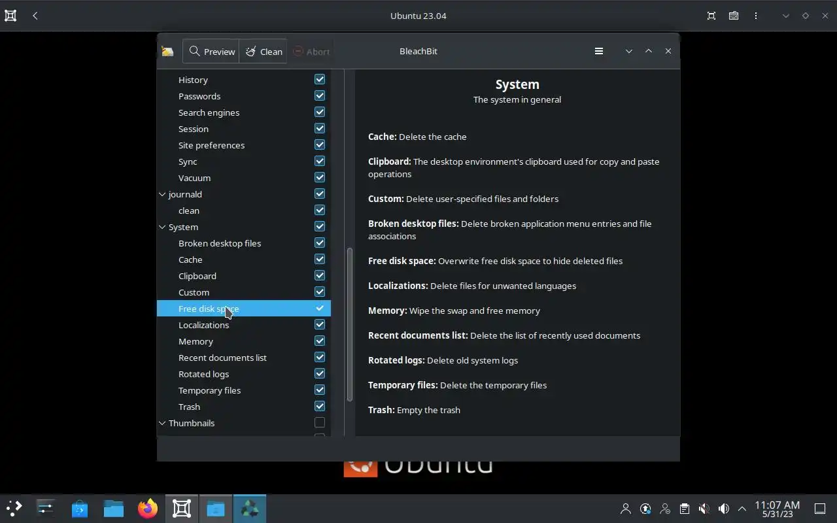Collapse the journald tree group
Image resolution: width=837 pixels, height=523 pixels.
point(162,194)
